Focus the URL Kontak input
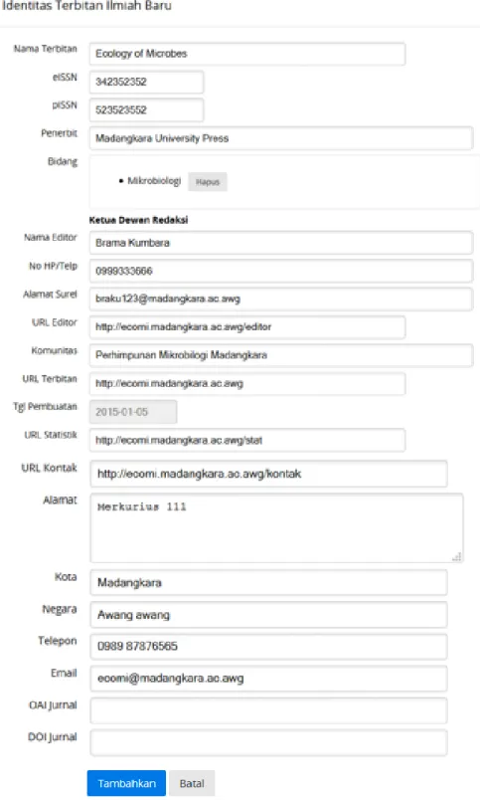Image resolution: width=480 pixels, height=800 pixels. pyautogui.click(x=269, y=474)
